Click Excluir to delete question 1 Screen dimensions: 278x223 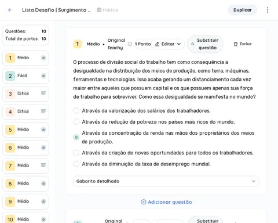coord(243,44)
